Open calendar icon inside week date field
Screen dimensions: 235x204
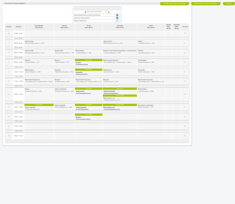pyautogui.click(x=106, y=12)
